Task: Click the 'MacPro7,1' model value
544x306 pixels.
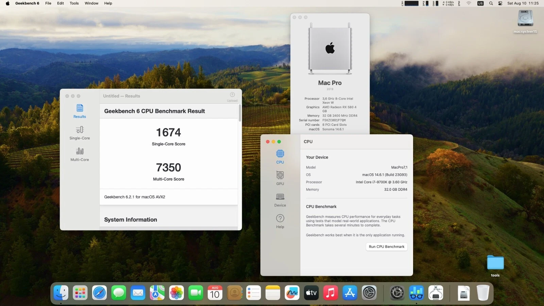Action: coord(399,167)
